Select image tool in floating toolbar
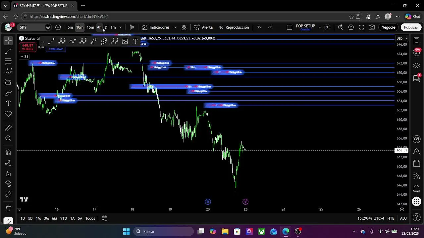This screenshot has height=238, width=424. point(125,41)
